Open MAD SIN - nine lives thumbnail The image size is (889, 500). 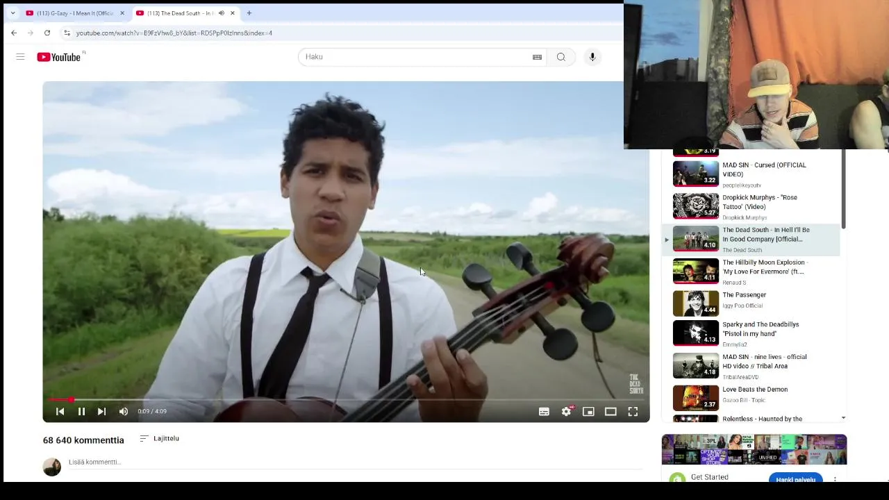coord(696,365)
